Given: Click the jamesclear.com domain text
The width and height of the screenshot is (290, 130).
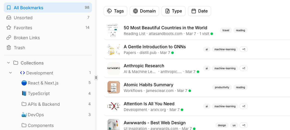Looking at the screenshot, I should 160,90.
